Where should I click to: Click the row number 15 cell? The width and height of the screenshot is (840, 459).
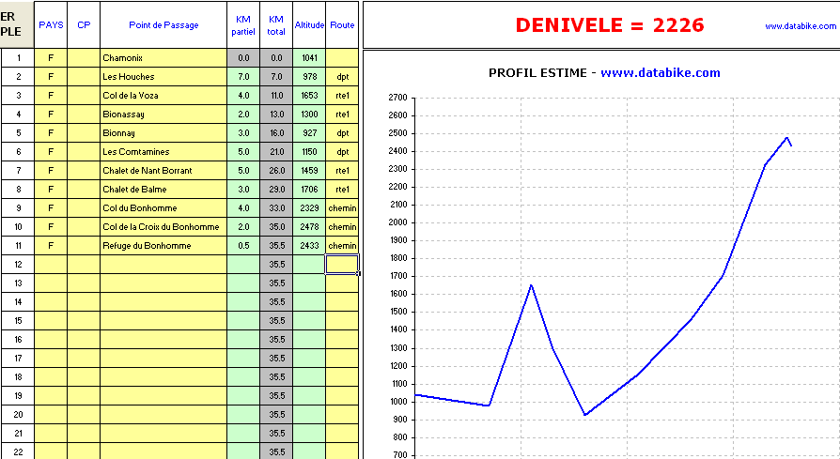pyautogui.click(x=18, y=321)
